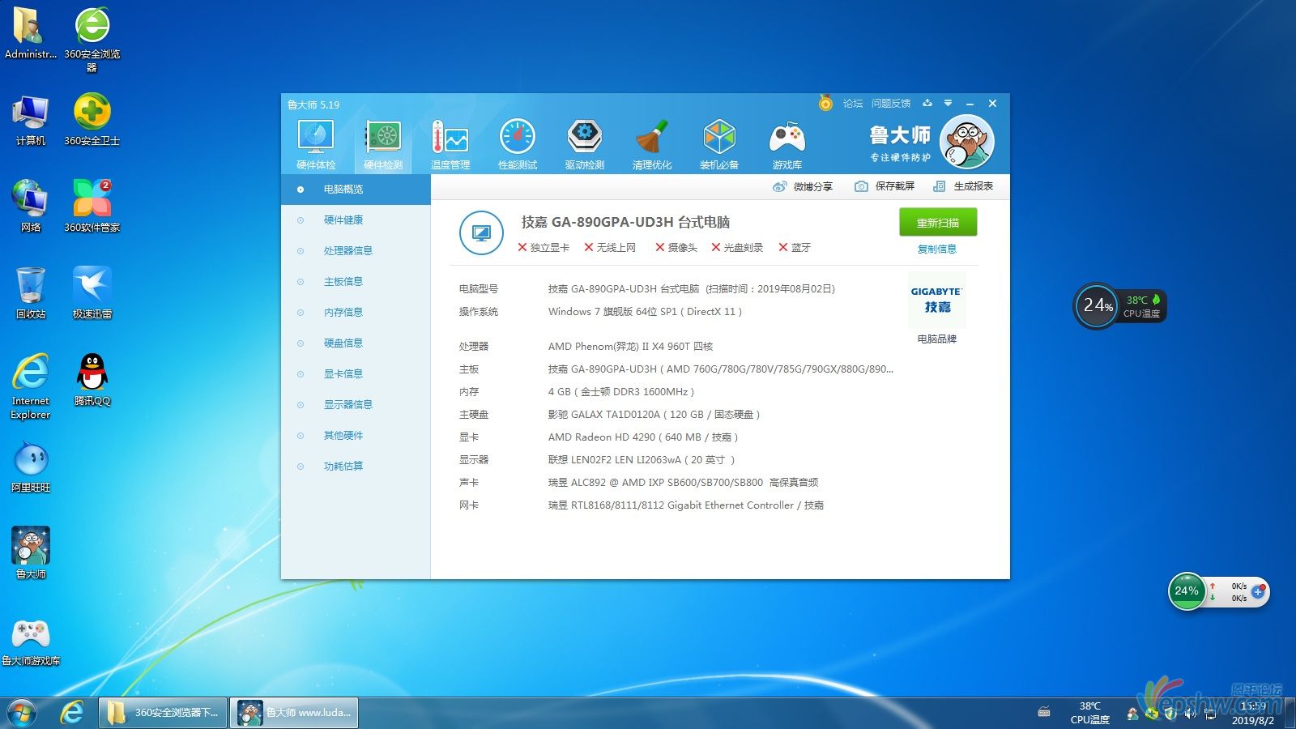Click the green 重新扫描 rescan button
1296x729 pixels.
tap(938, 223)
